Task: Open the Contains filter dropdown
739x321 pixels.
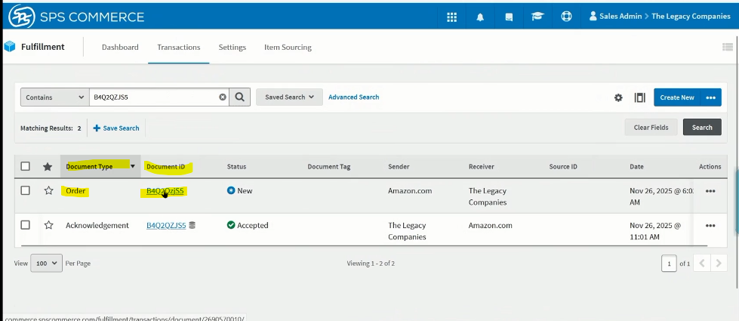Action: click(54, 97)
